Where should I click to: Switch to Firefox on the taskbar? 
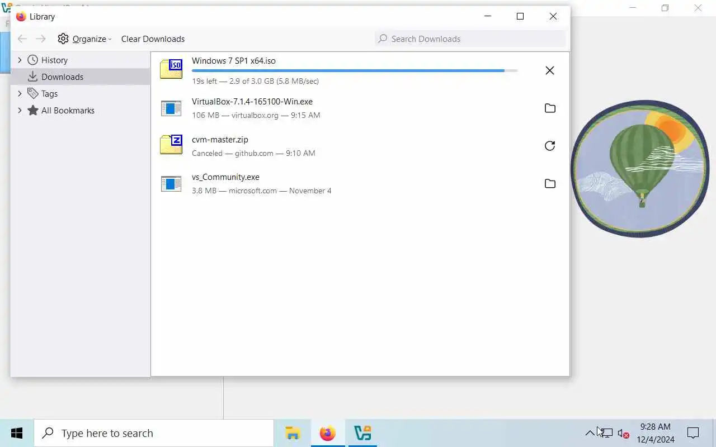(x=328, y=433)
